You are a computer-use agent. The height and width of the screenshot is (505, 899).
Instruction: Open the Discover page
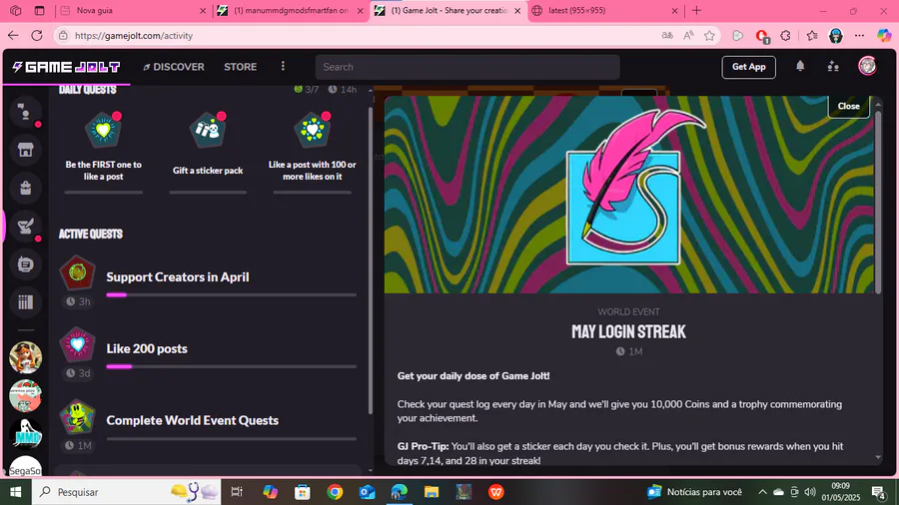click(x=174, y=67)
